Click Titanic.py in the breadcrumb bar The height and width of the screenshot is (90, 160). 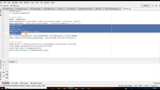click(x=15, y=6)
